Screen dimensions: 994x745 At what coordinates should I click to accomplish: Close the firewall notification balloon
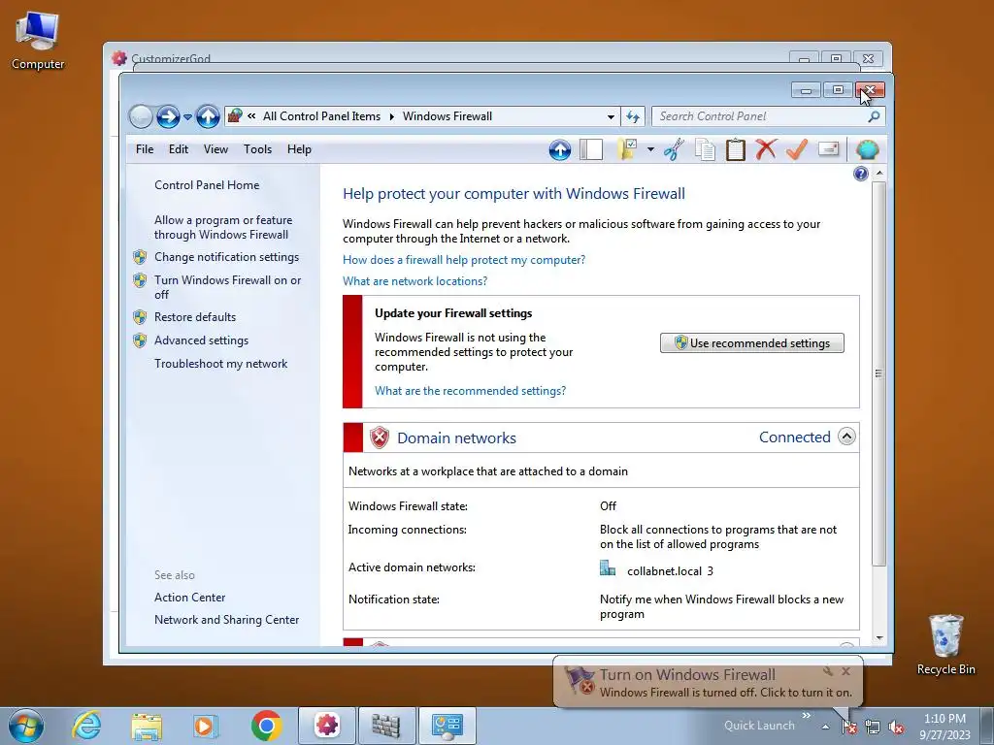846,671
